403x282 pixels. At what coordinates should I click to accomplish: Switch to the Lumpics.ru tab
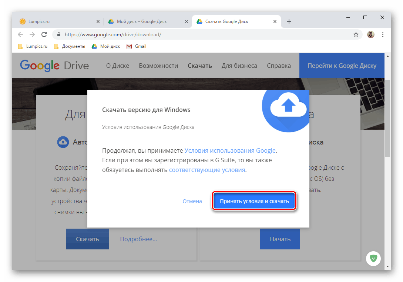click(x=59, y=21)
